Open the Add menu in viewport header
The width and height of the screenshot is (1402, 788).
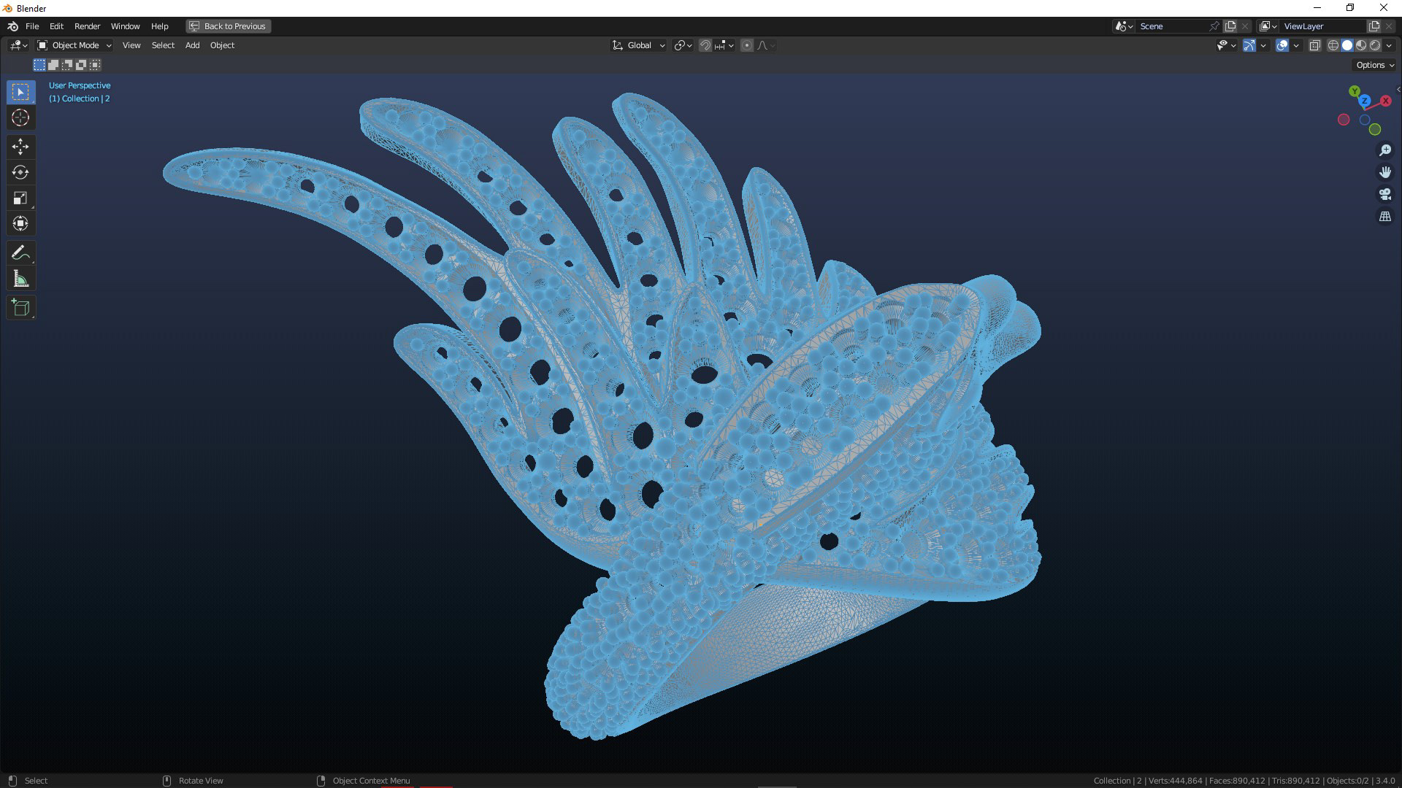point(192,45)
